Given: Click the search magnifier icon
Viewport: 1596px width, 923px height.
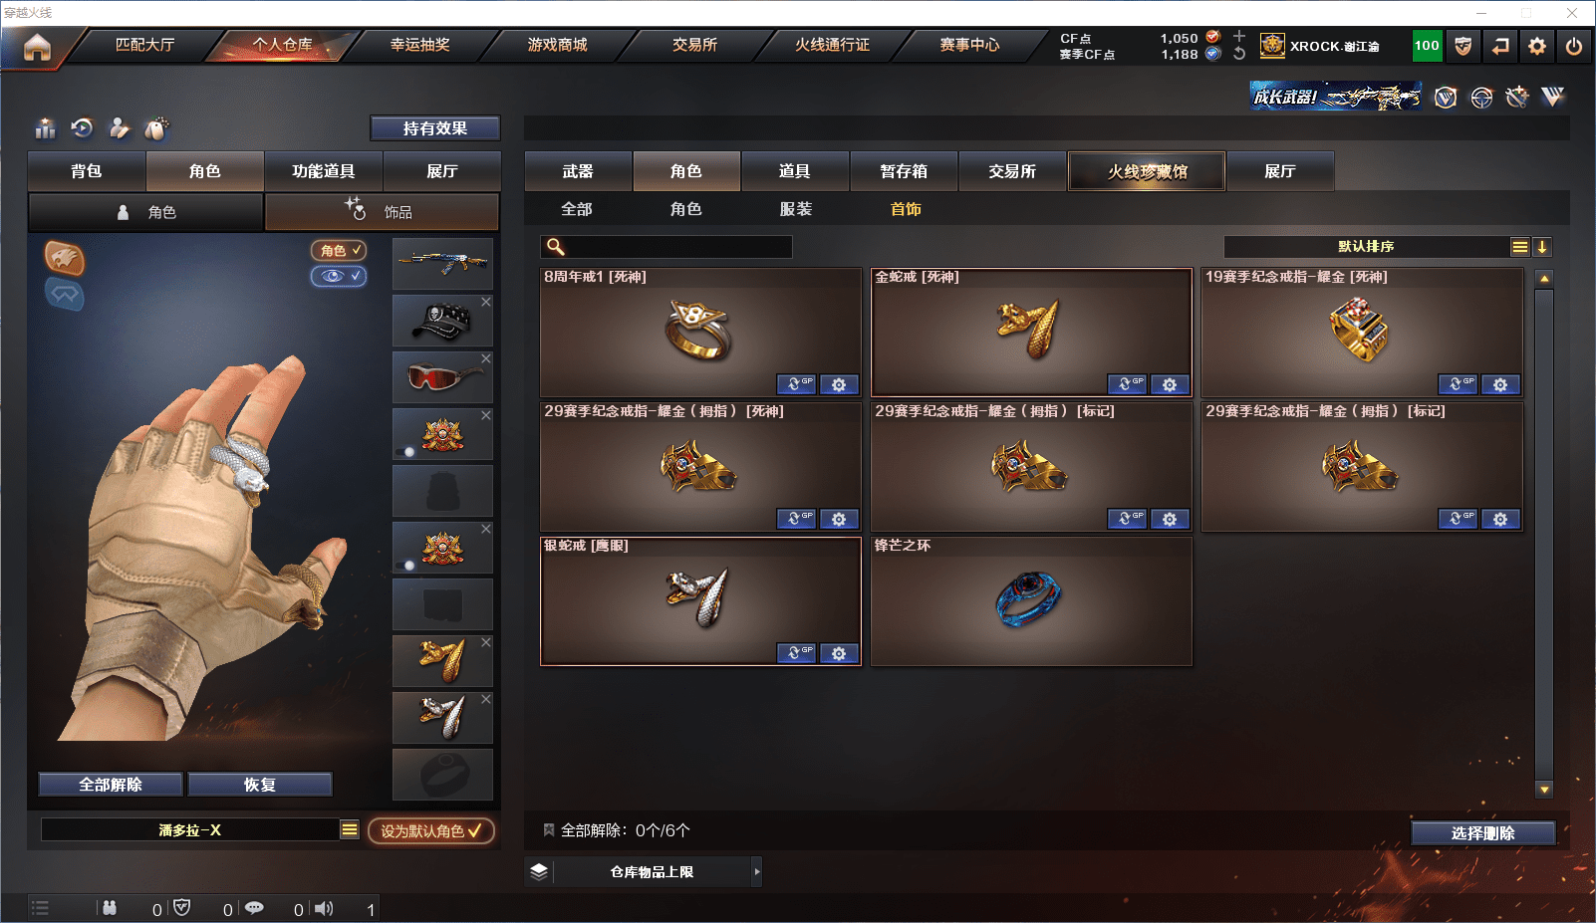Looking at the screenshot, I should pyautogui.click(x=556, y=247).
